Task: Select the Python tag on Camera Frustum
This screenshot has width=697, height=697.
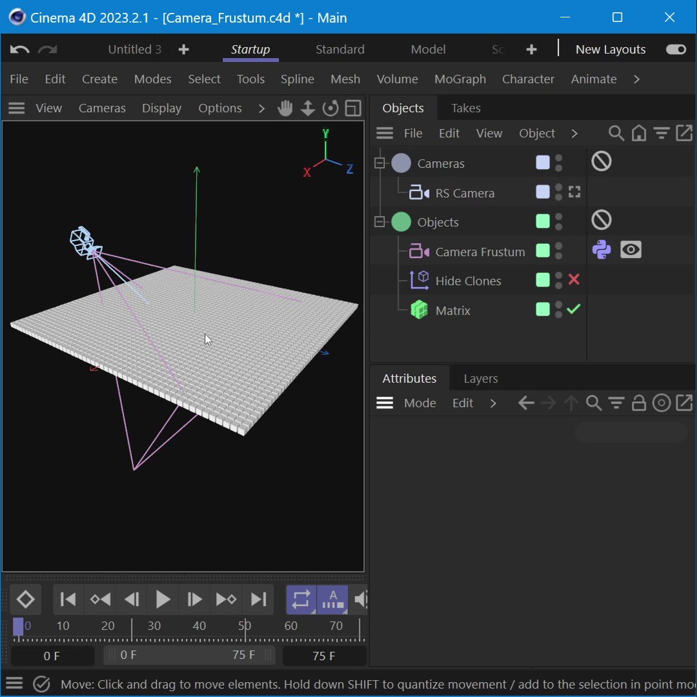Action: coord(601,250)
